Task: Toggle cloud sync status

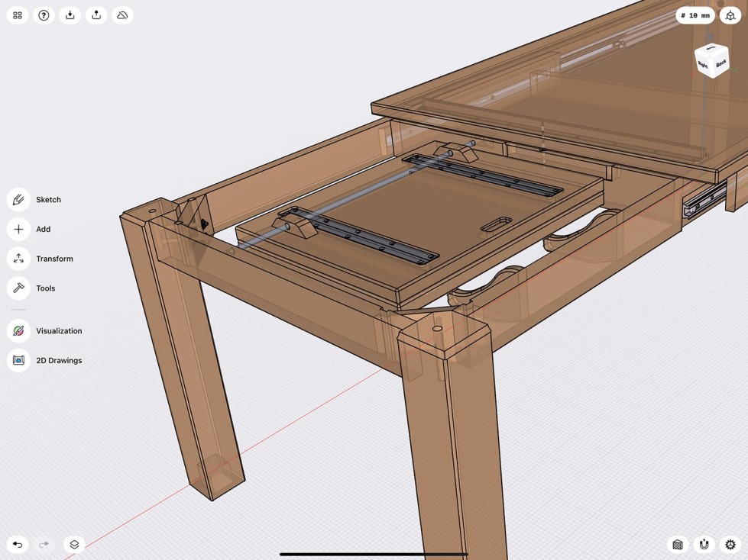Action: coord(121,14)
